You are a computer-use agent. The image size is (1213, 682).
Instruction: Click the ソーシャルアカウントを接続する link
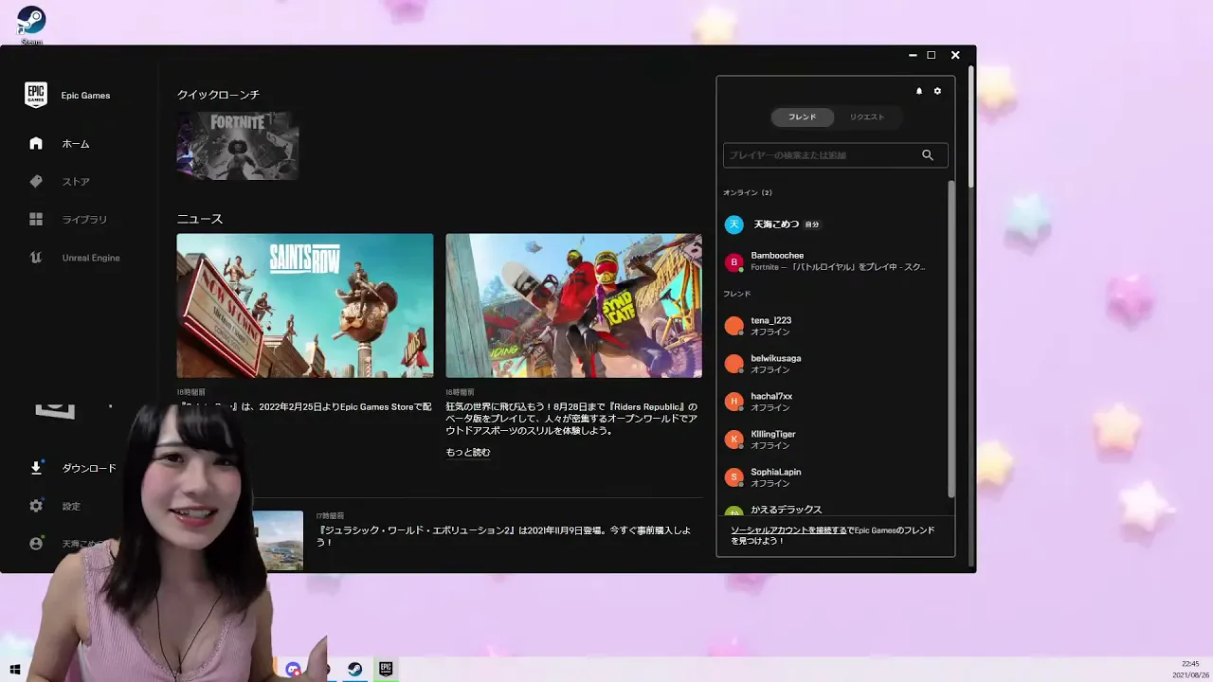788,530
